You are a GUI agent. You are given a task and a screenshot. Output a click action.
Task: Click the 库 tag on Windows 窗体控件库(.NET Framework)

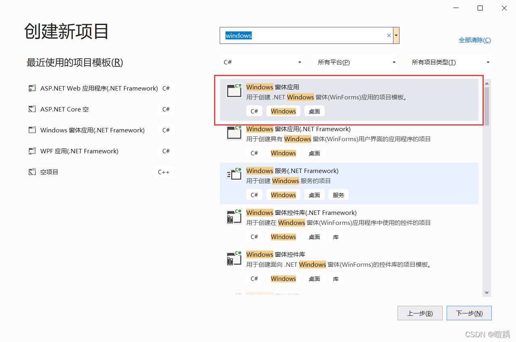point(336,237)
